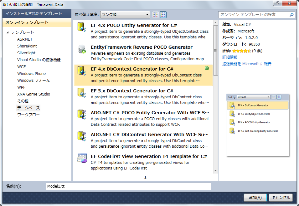Select EF CodeFirst View Generation T4 Template title
Screen dimensions: 299x206
[x=149, y=156]
